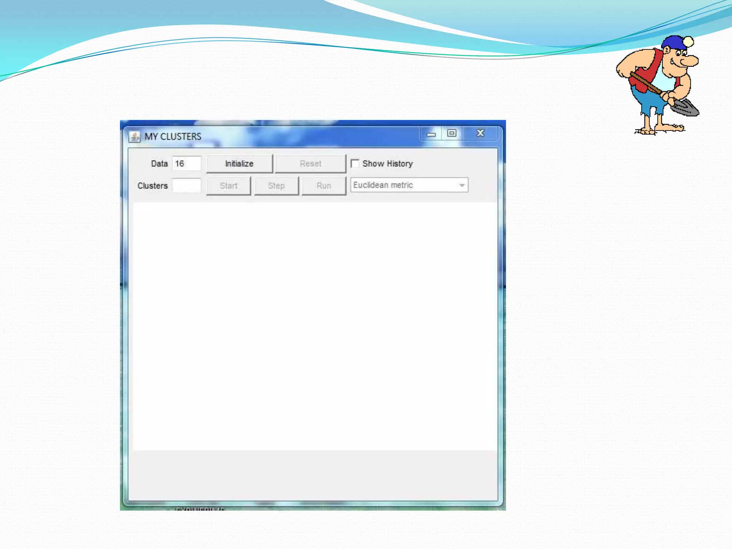Viewport: 732px width, 549px height.
Task: Click the metric dropdown arrow
Action: 462,185
